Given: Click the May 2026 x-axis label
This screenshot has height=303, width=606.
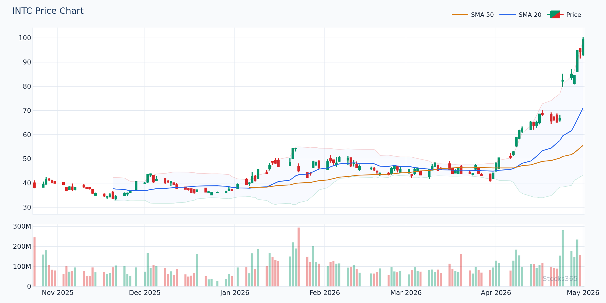Looking at the screenshot, I should coord(583,293).
